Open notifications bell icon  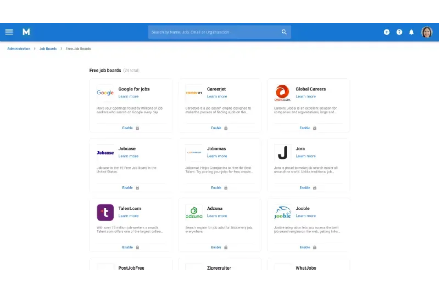pos(411,32)
